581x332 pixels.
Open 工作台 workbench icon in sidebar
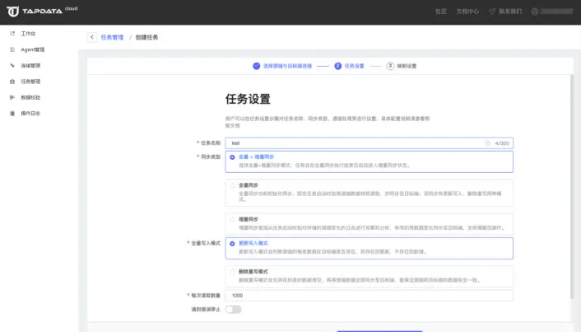(12, 34)
